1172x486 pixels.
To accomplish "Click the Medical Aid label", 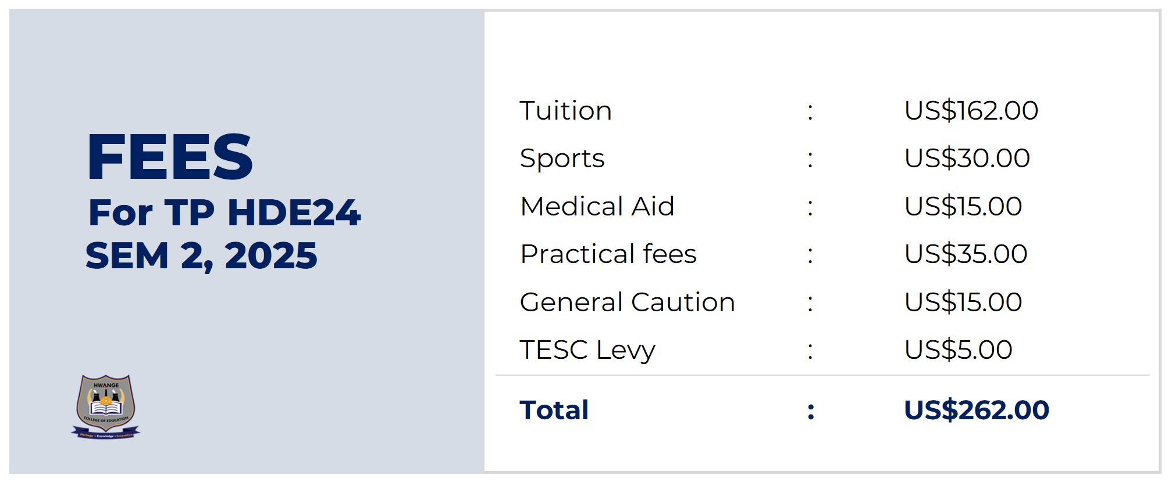I will tap(597, 207).
